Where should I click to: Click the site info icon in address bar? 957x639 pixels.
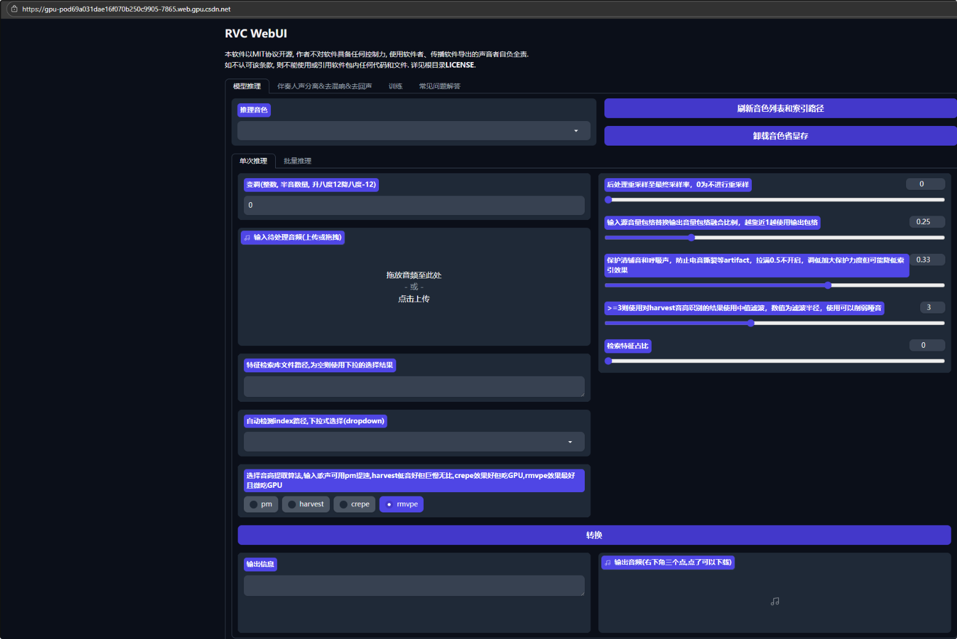point(15,9)
